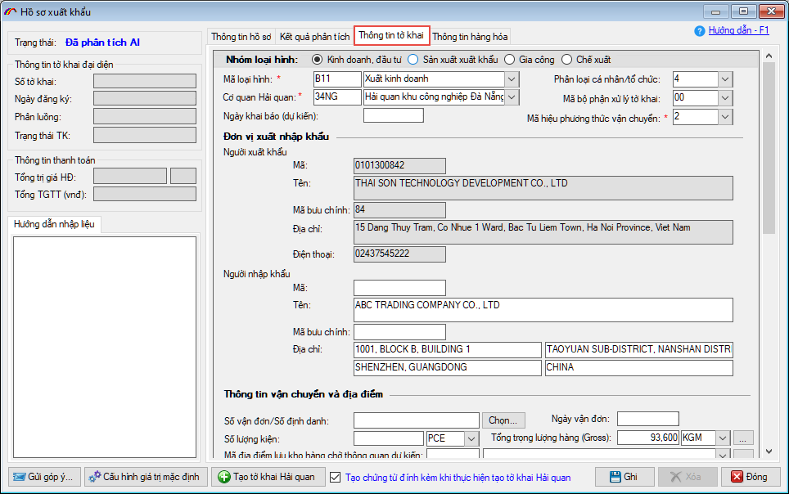
Task: Expand the Mã loại hình dropdown
Action: [x=512, y=79]
